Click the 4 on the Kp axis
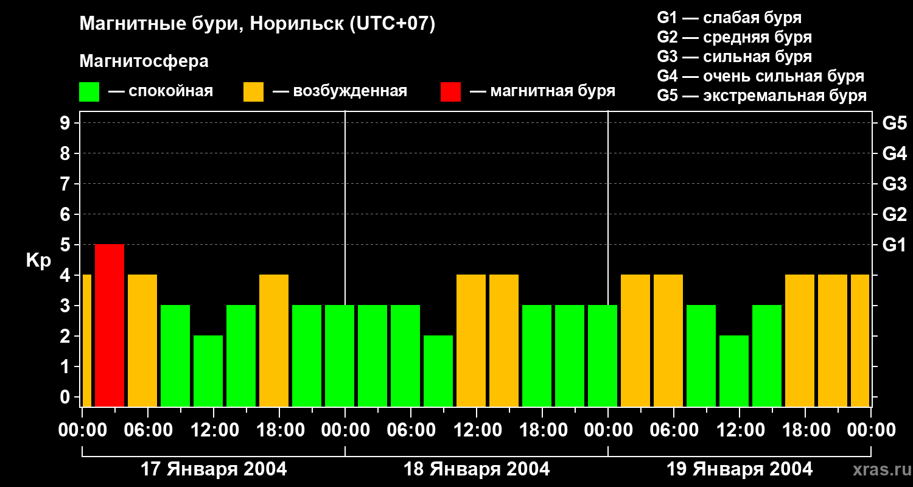The height and width of the screenshot is (487, 913). click(x=66, y=275)
